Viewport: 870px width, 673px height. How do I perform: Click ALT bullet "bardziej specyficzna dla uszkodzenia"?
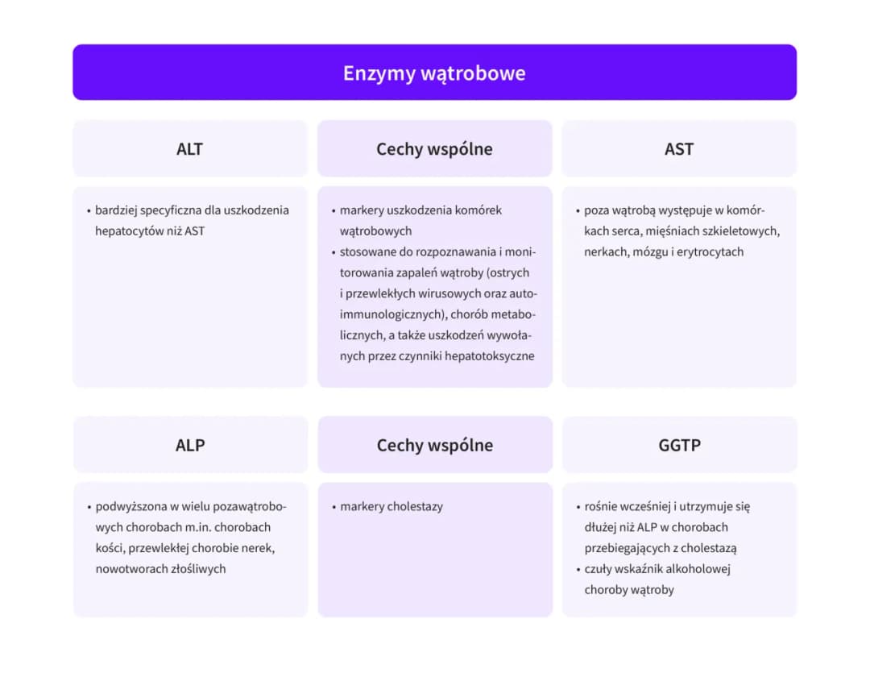[192, 210]
